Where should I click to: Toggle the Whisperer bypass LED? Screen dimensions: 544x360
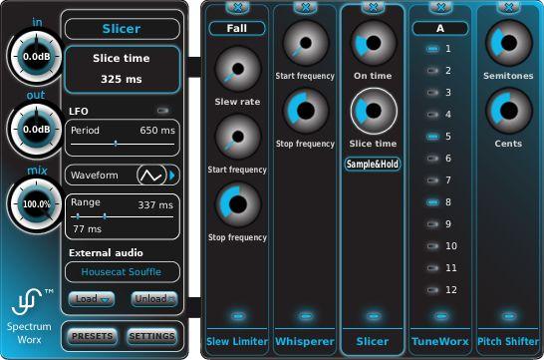coord(306,316)
